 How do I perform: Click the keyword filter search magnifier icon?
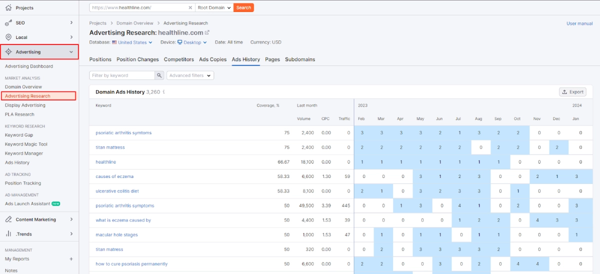click(x=159, y=75)
